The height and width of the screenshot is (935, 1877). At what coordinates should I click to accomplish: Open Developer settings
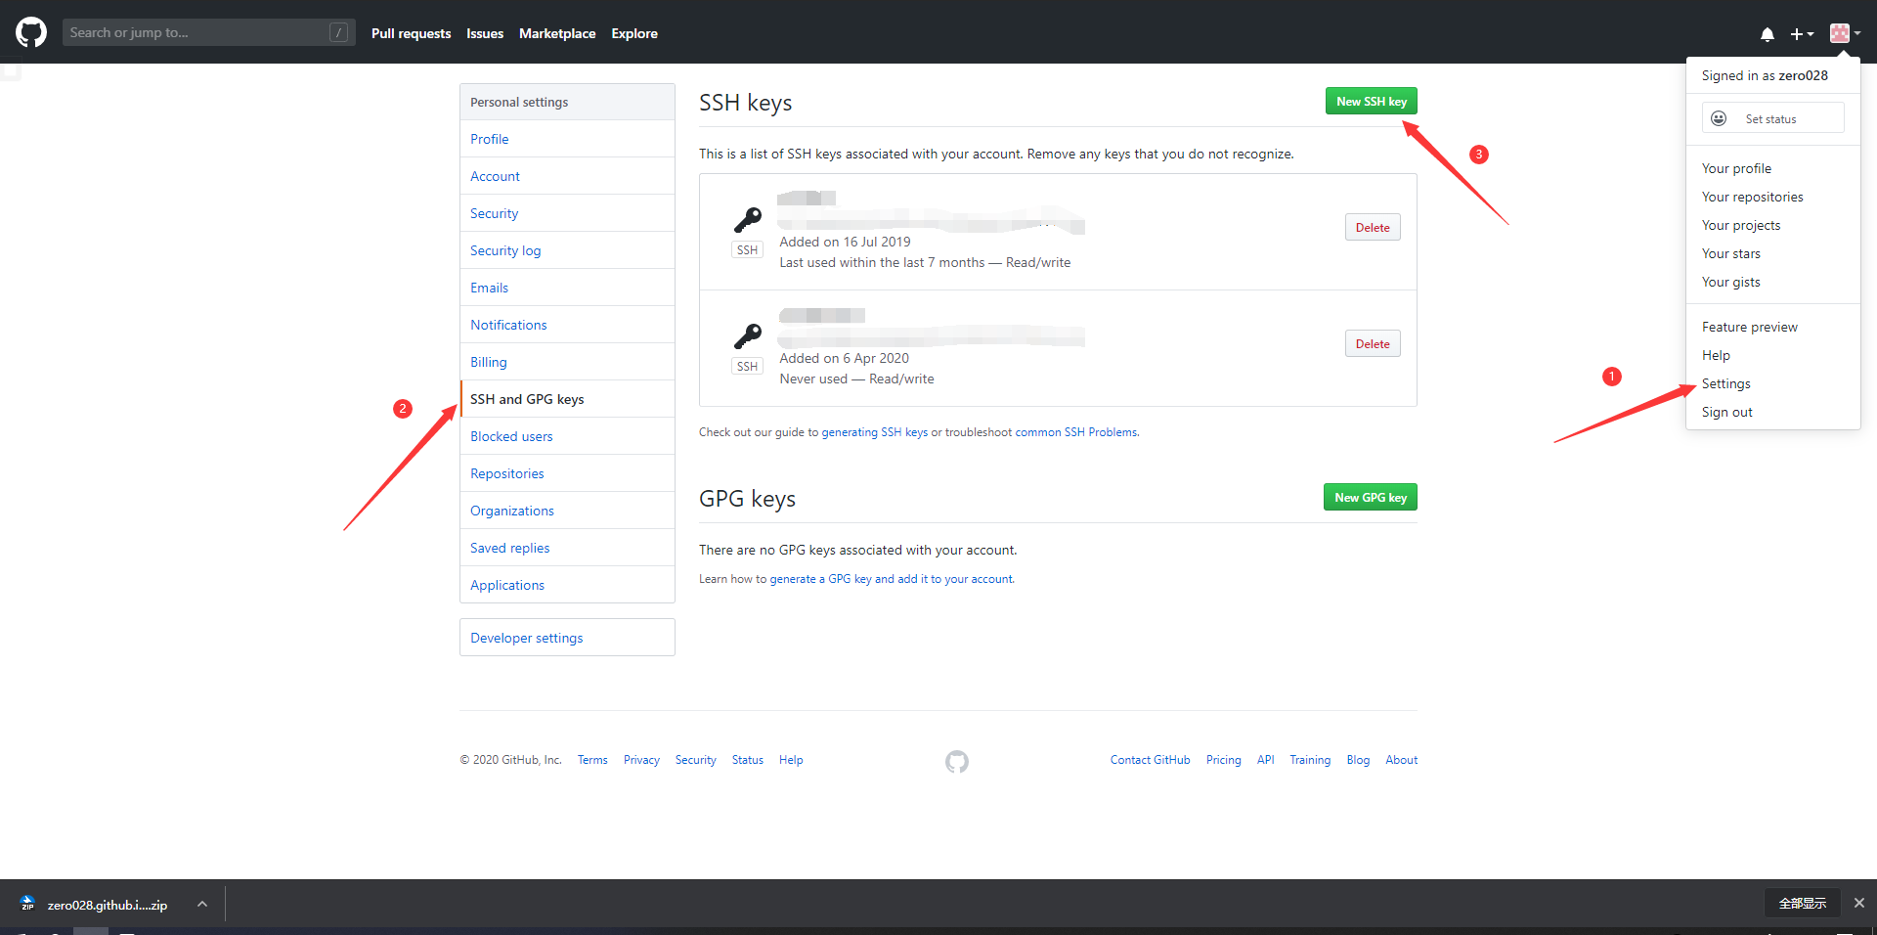click(567, 638)
